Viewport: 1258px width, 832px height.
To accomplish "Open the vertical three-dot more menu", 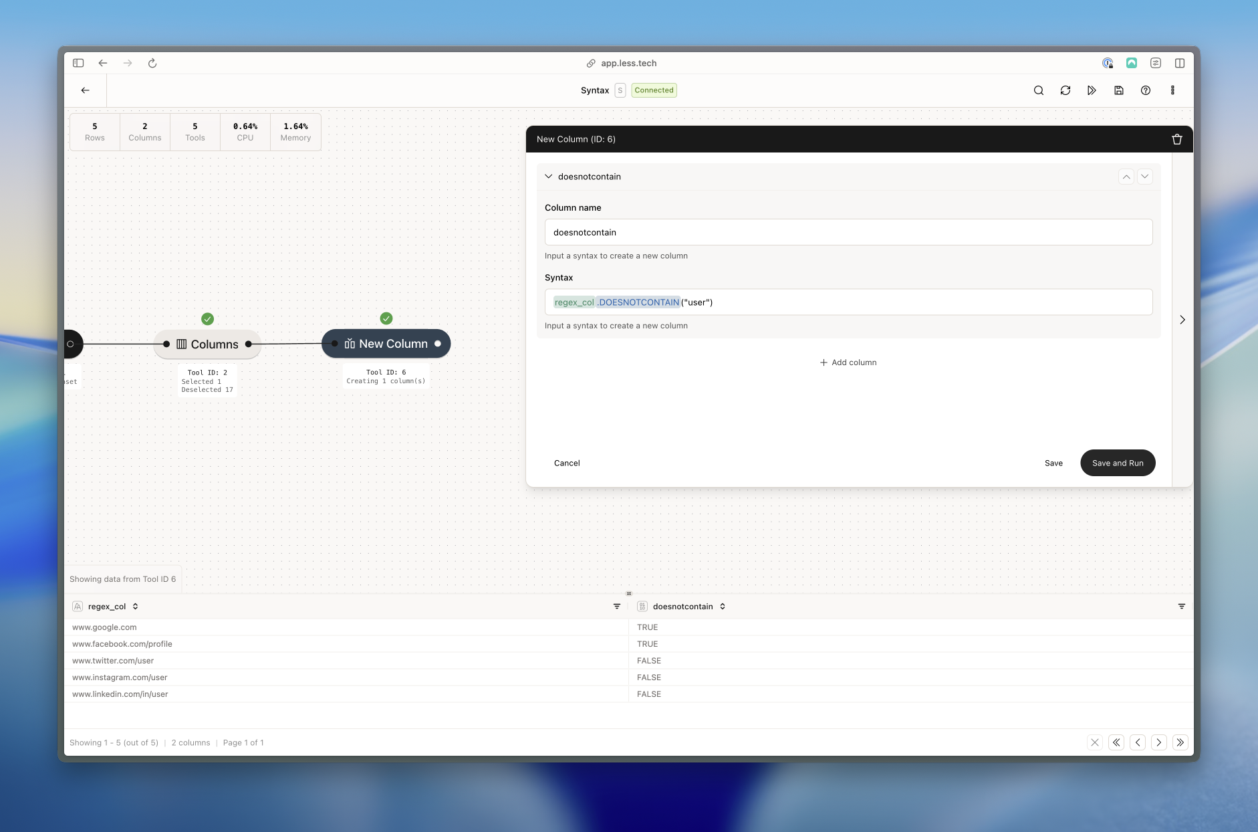I will (x=1172, y=90).
